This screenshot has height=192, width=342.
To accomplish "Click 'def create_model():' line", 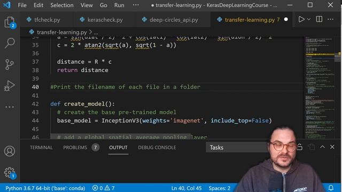I will tap(82, 104).
